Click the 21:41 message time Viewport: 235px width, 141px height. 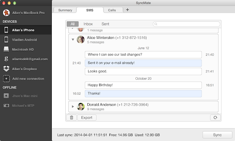210,72
